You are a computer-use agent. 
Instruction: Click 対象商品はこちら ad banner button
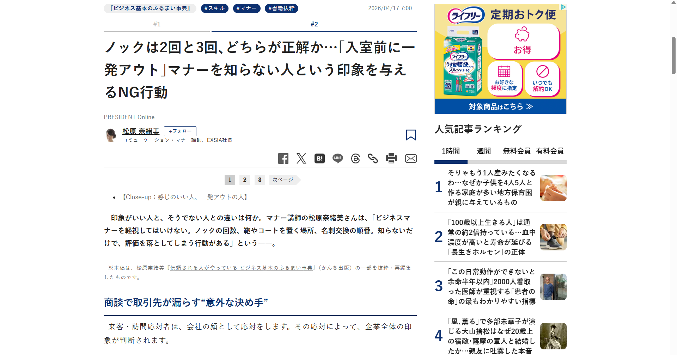click(x=500, y=106)
